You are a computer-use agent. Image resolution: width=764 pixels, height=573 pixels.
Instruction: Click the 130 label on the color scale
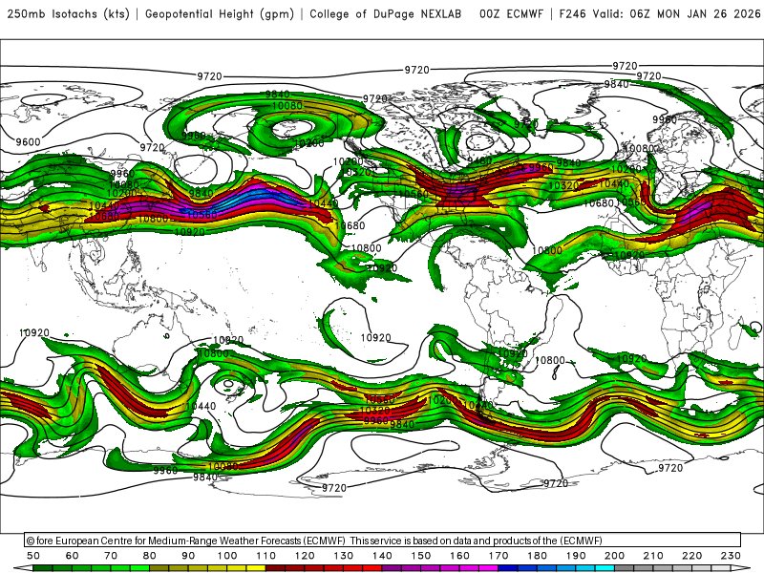343,556
